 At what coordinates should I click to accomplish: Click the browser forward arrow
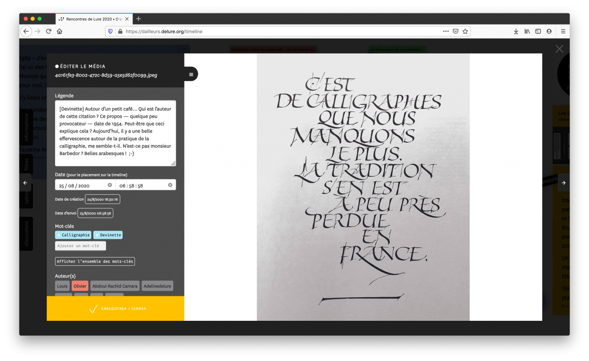click(x=37, y=31)
